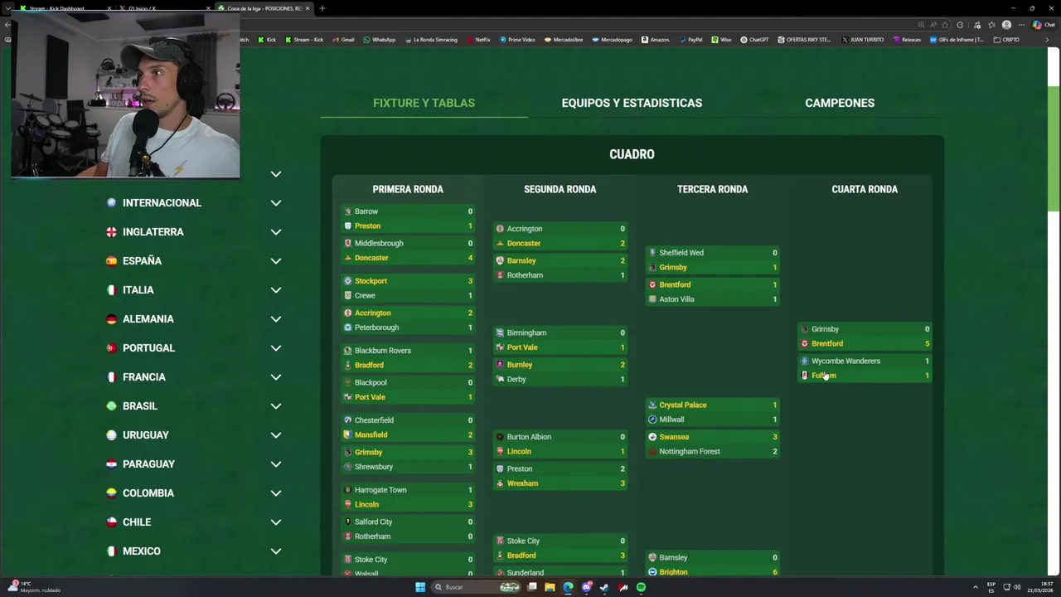
Task: Expand the COLOMBIA section
Action: (x=195, y=493)
